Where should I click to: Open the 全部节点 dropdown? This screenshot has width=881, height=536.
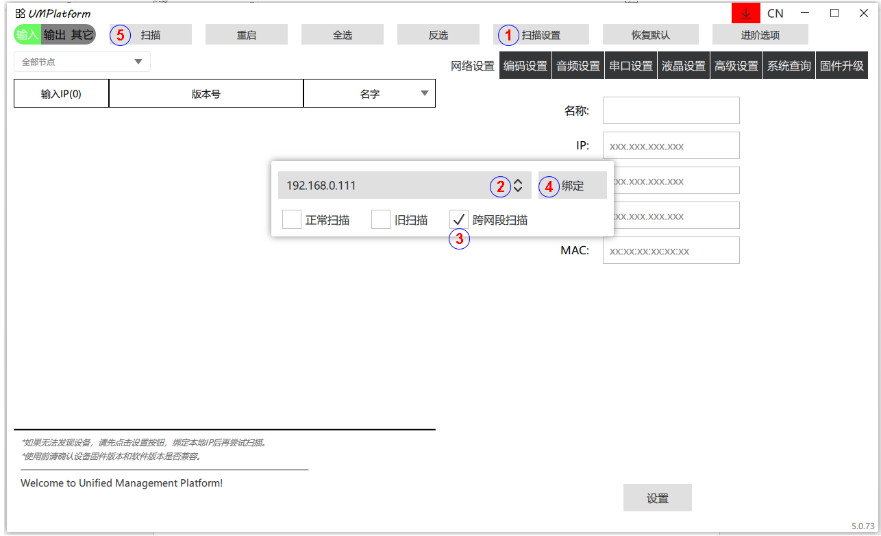pos(82,62)
